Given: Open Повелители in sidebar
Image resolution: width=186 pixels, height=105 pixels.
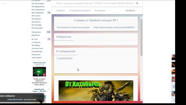Looking at the screenshot, I should (x=36, y=55).
